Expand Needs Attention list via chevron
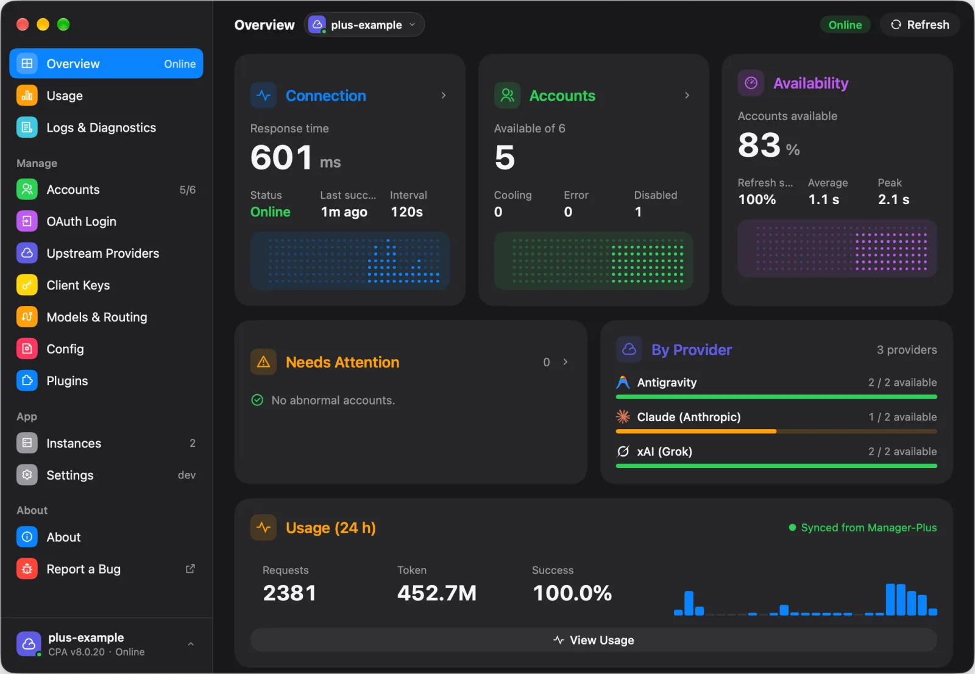The image size is (975, 674). tap(565, 362)
